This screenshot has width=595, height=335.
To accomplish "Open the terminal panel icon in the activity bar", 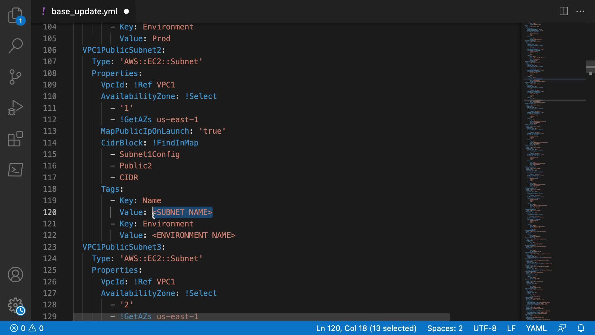I will coord(15,170).
